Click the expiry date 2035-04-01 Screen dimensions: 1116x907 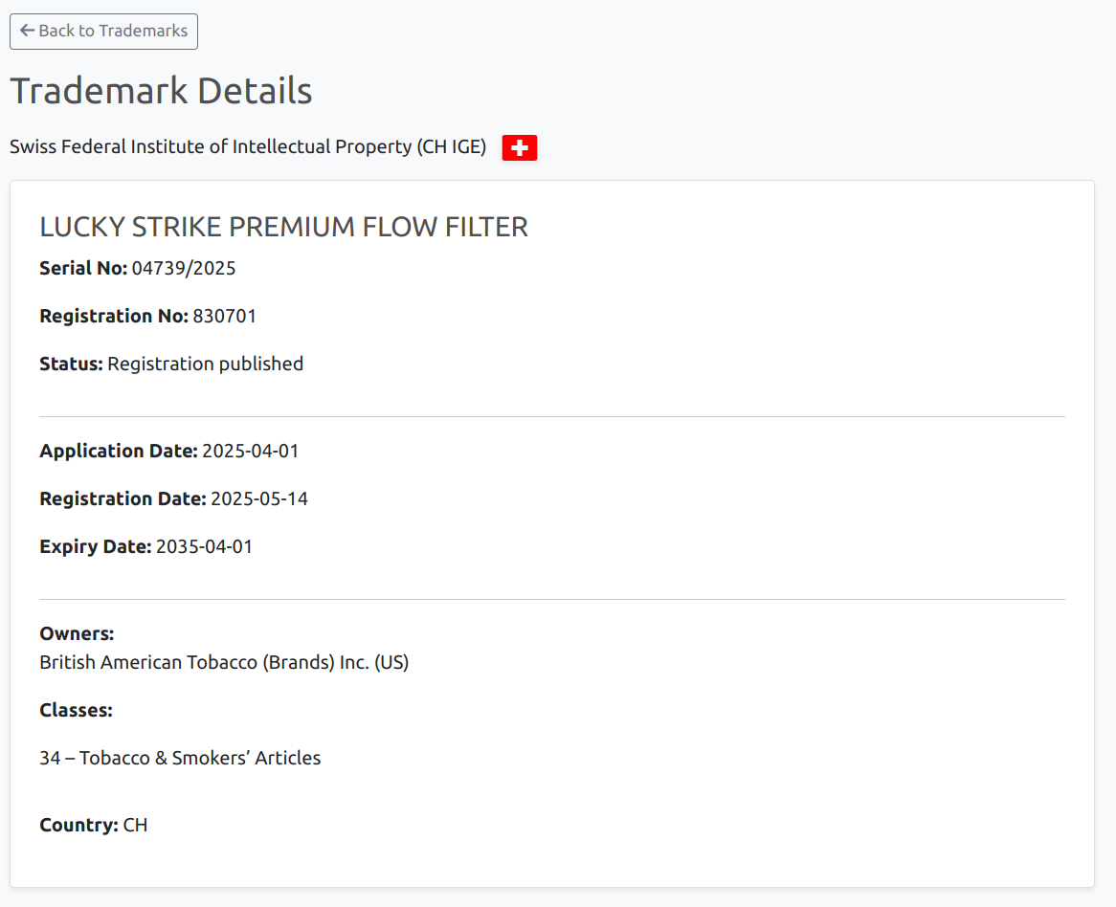point(204,546)
